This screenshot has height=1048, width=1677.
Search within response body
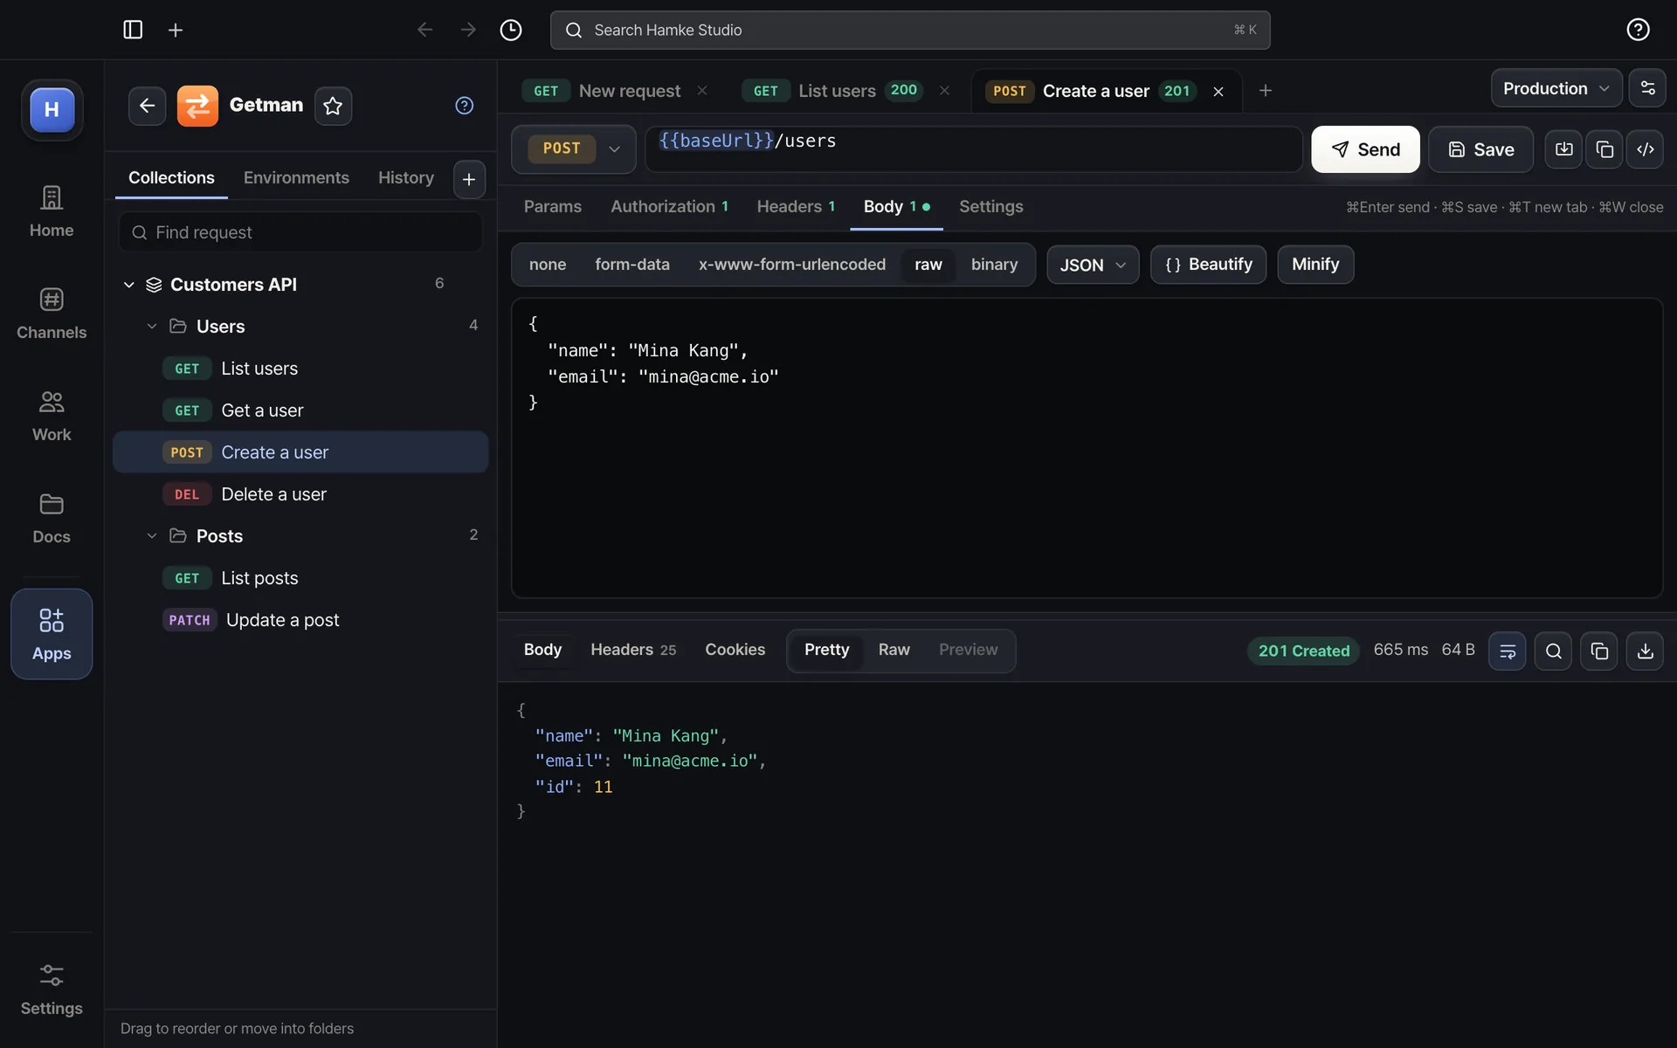(1553, 651)
